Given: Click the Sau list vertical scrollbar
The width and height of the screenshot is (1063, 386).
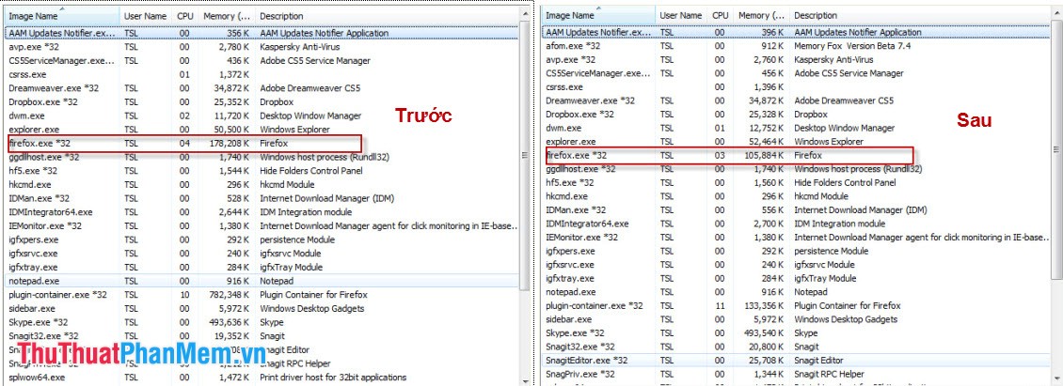Looking at the screenshot, I should (1056, 149).
